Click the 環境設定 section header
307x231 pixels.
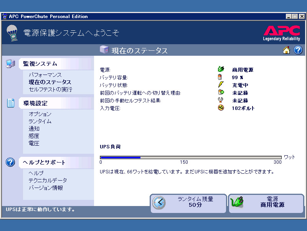56,103
